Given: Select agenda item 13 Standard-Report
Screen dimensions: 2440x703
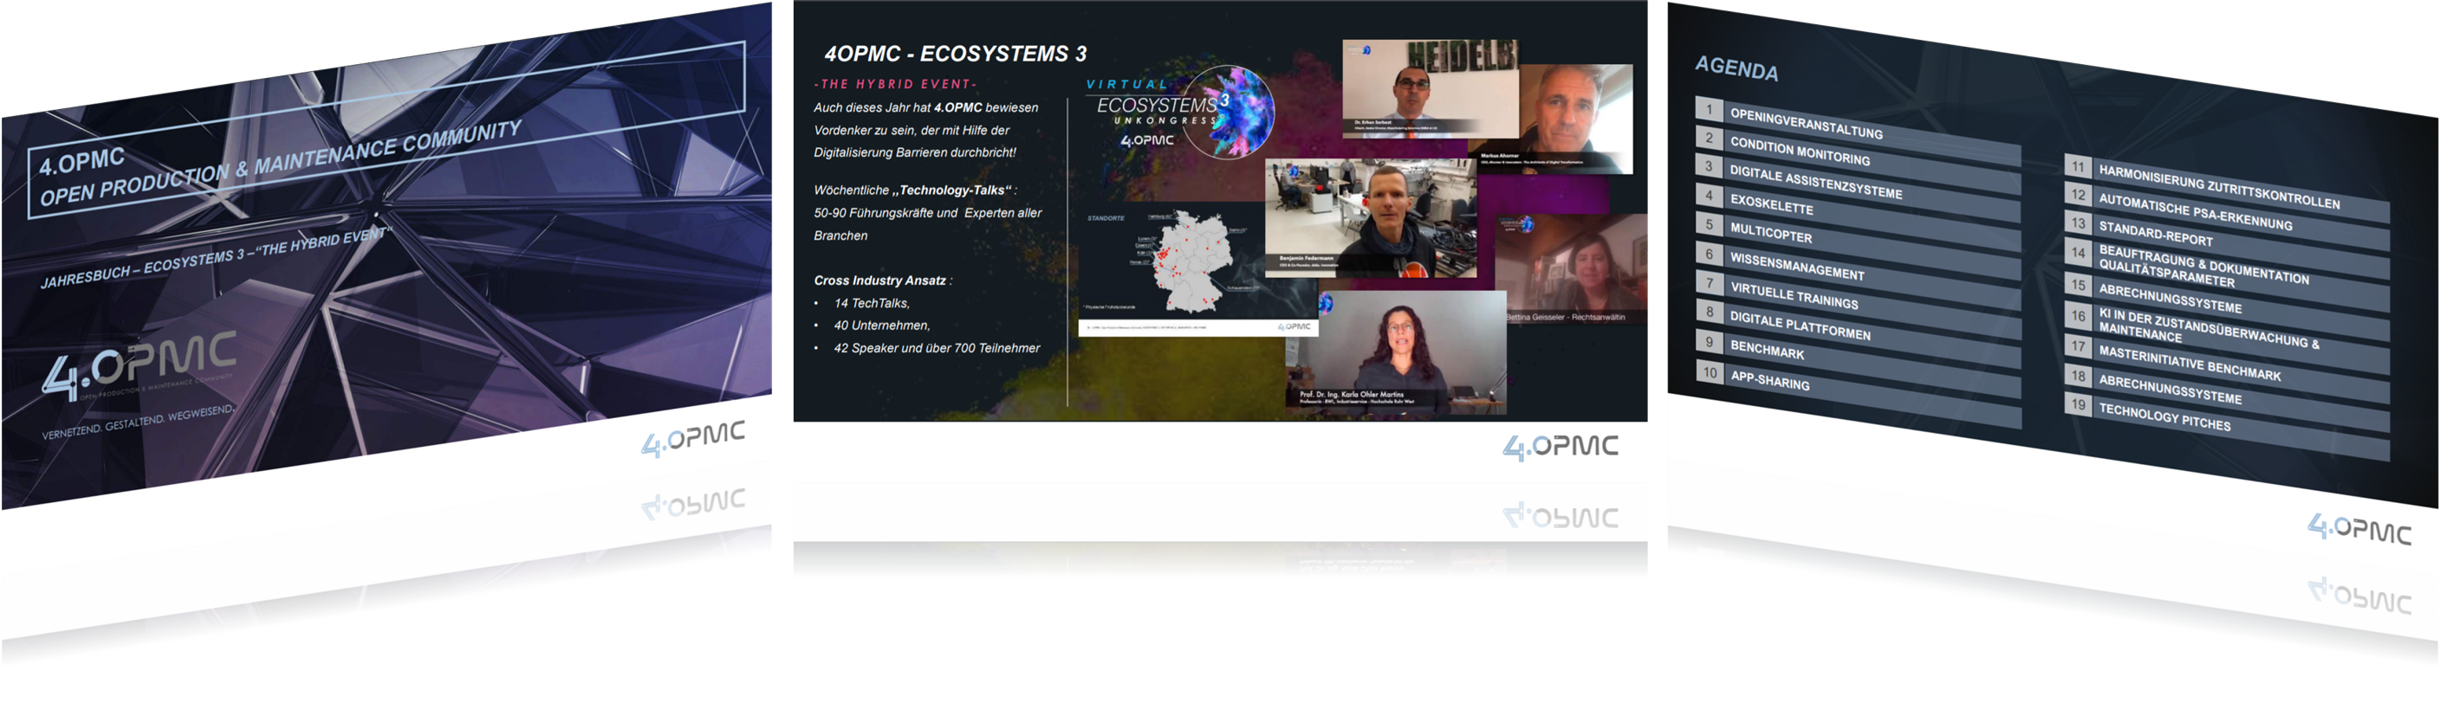Looking at the screenshot, I should pyautogui.click(x=2227, y=244).
